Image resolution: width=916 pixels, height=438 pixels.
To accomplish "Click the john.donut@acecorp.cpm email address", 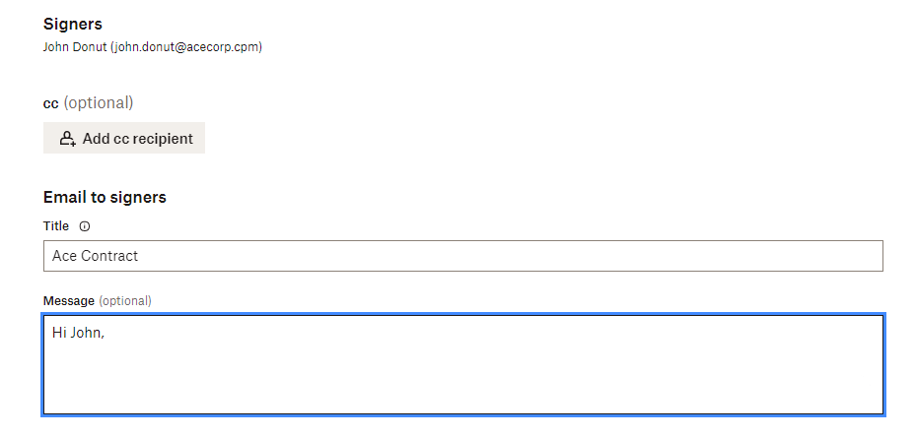I will pyautogui.click(x=186, y=46).
